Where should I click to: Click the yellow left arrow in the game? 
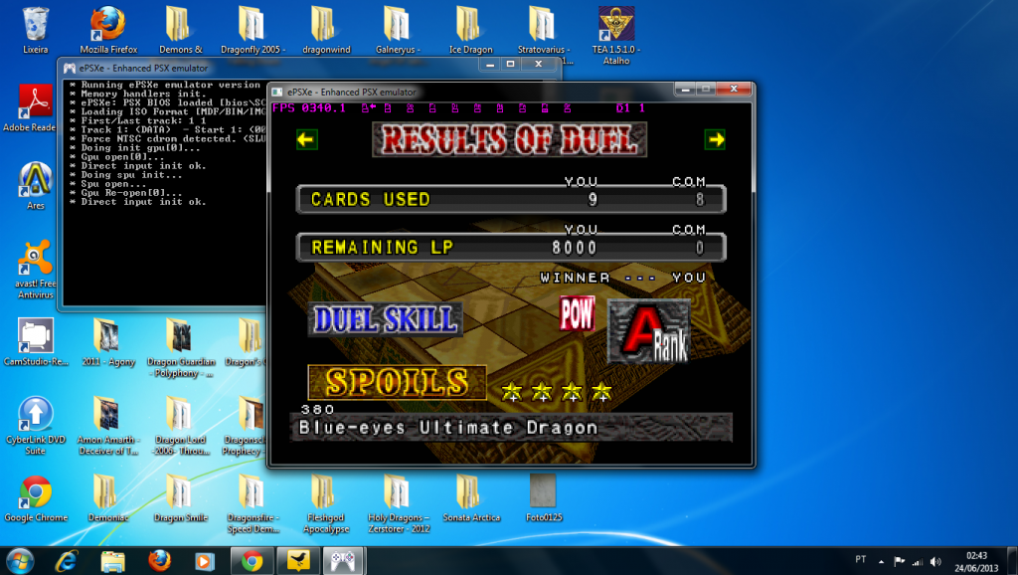click(x=306, y=139)
